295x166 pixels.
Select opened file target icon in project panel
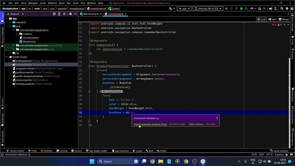pos(54,14)
